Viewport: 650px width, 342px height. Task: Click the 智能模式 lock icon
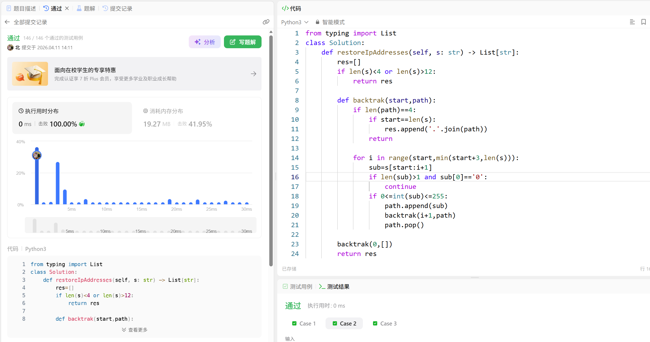click(317, 22)
